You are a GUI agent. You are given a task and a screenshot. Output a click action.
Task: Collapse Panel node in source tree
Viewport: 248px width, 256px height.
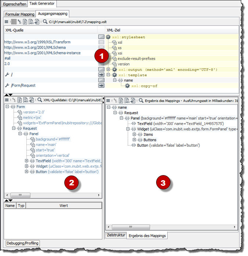click(20, 134)
